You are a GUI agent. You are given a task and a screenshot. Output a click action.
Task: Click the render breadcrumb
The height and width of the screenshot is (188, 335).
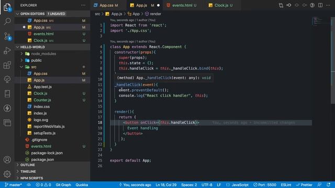click(153, 14)
